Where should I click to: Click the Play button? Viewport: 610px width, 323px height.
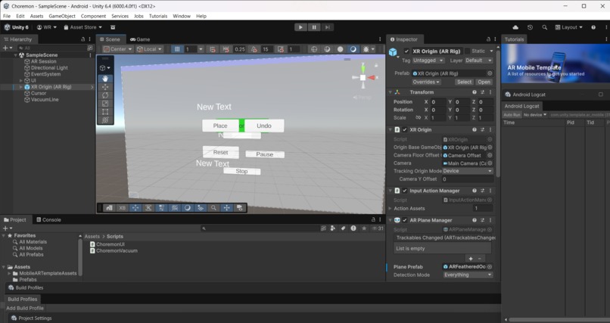tap(300, 27)
